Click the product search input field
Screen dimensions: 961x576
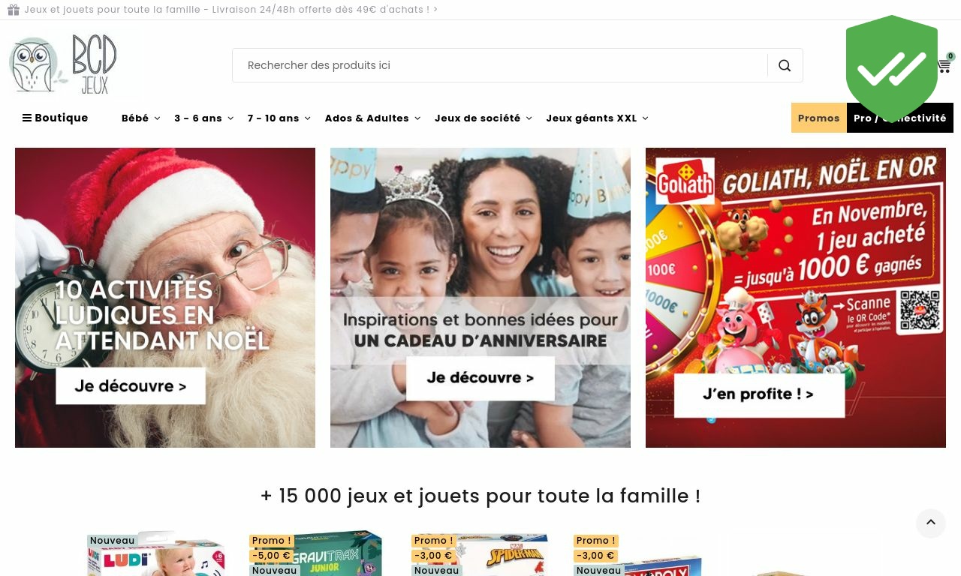tap(500, 65)
